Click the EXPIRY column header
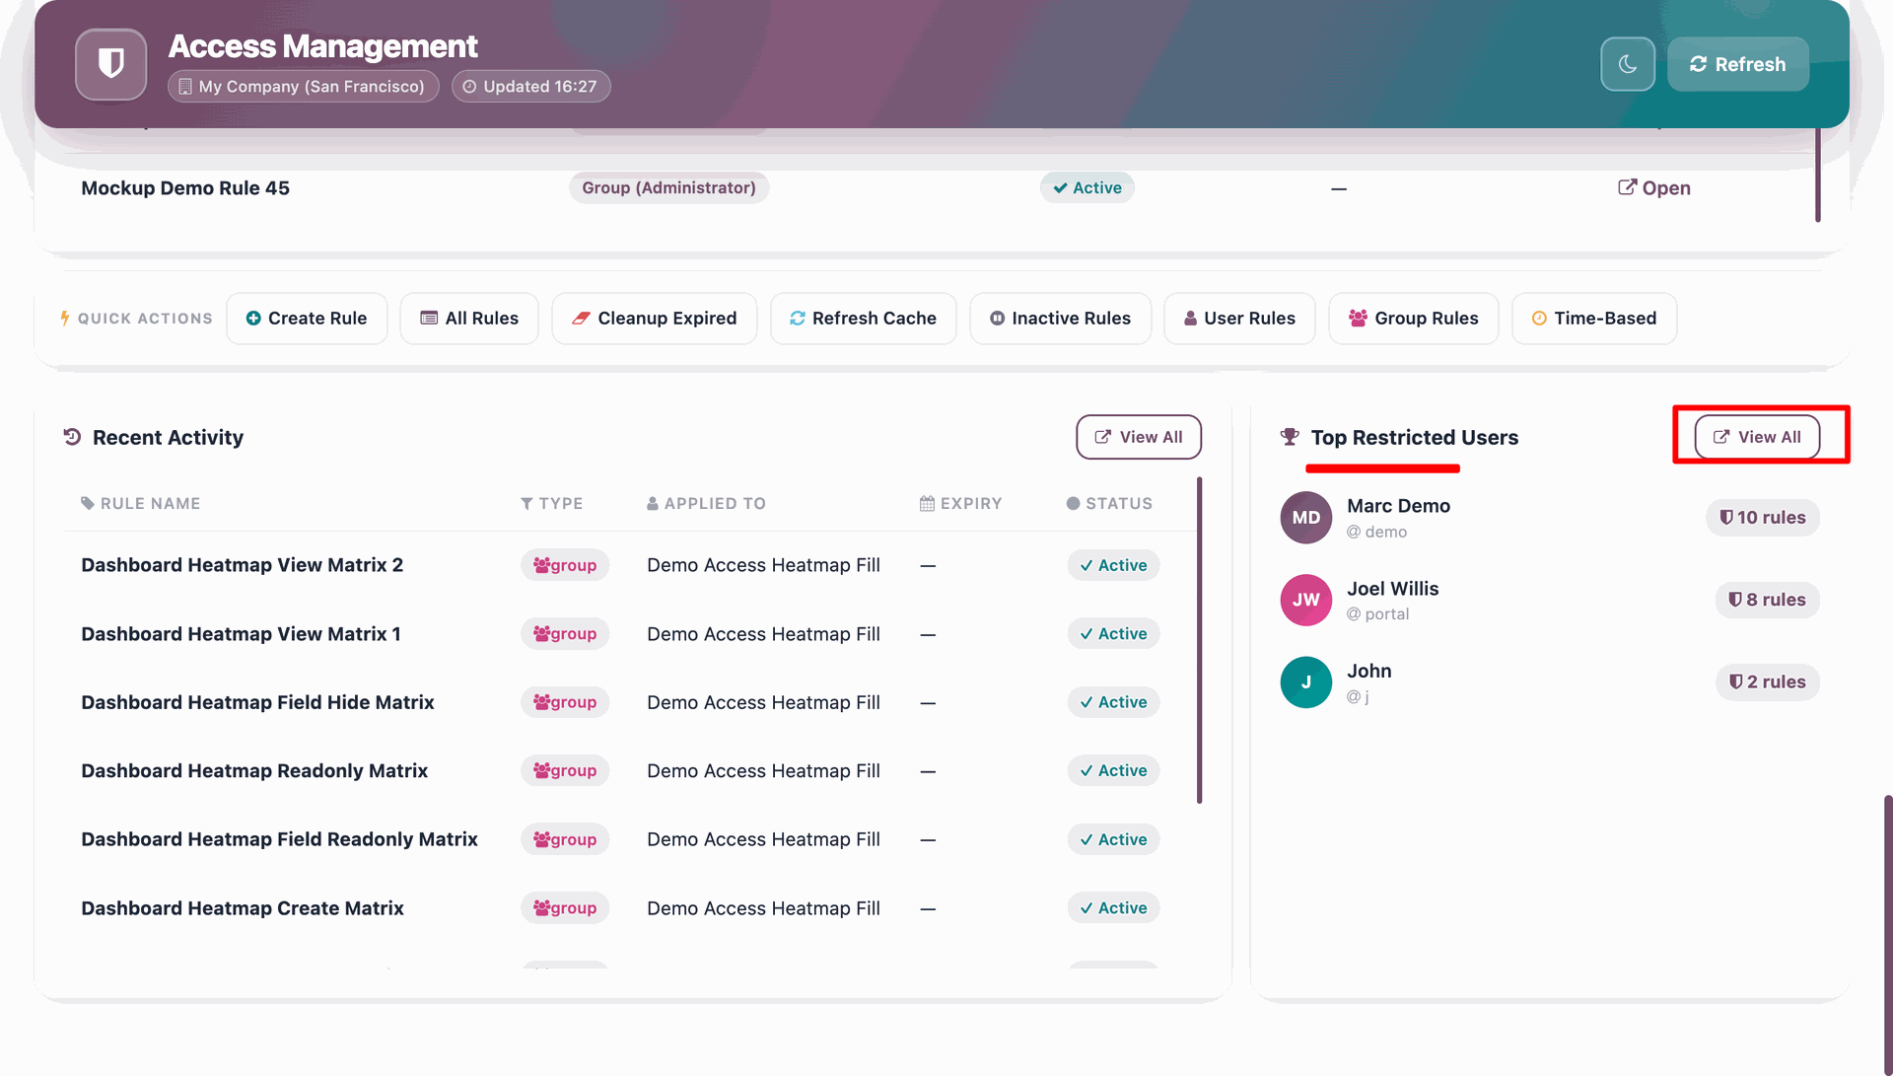The height and width of the screenshot is (1076, 1893). 960,503
